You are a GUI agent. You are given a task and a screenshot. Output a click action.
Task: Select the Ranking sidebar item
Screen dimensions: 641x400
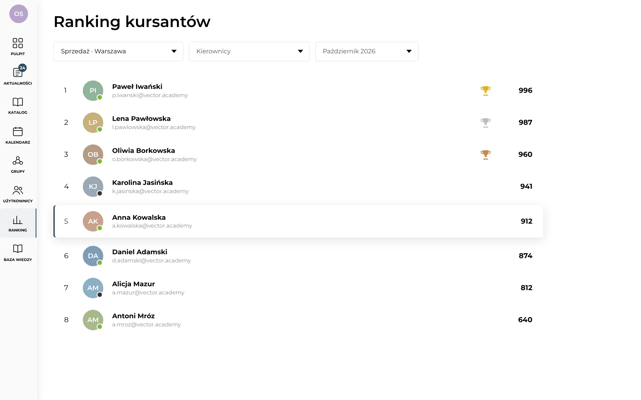18,223
